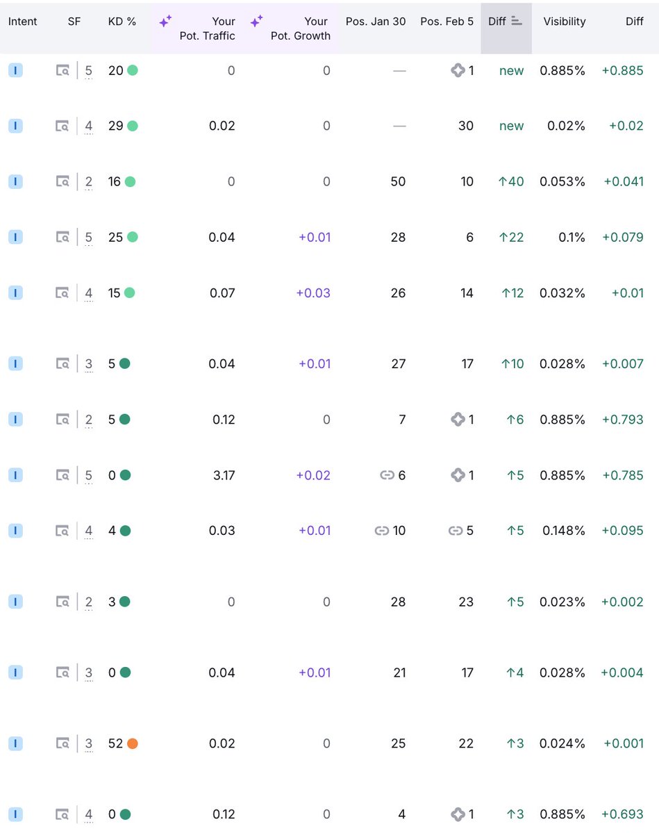Select the '↑12' position diff value
This screenshot has width=659, height=833.
pos(512,292)
